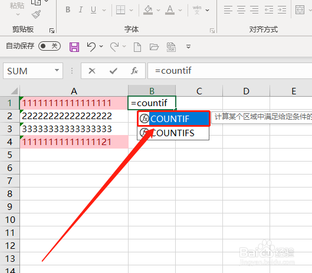Select row 1 header

pyautogui.click(x=9, y=103)
